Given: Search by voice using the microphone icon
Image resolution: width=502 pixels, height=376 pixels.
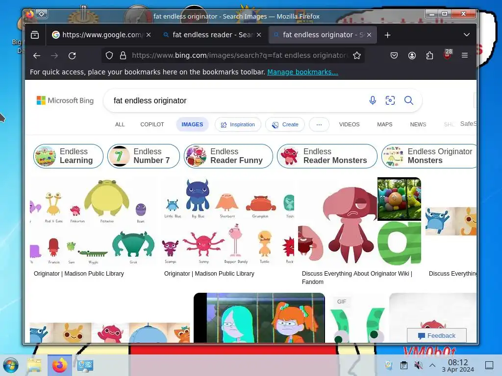Looking at the screenshot, I should [373, 100].
